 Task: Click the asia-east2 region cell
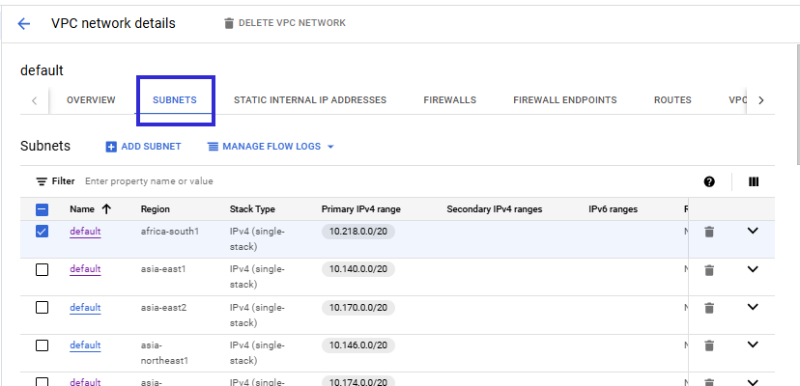pyautogui.click(x=166, y=308)
